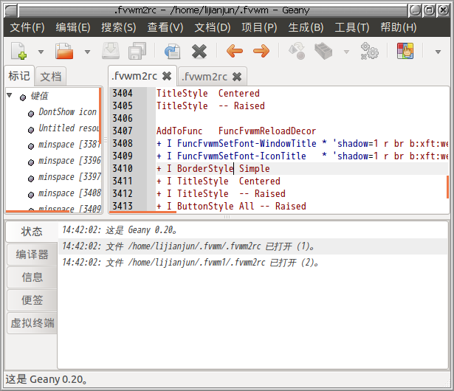454x391 pixels.
Task: Collapse the 键值 tree node
Action: tap(10, 95)
